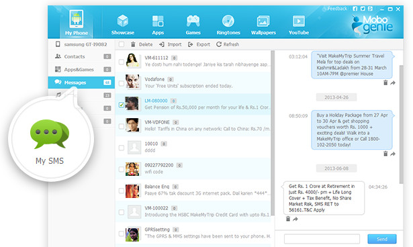
Task: Open 'Tariffs in China' message preview
Action: coord(208,129)
